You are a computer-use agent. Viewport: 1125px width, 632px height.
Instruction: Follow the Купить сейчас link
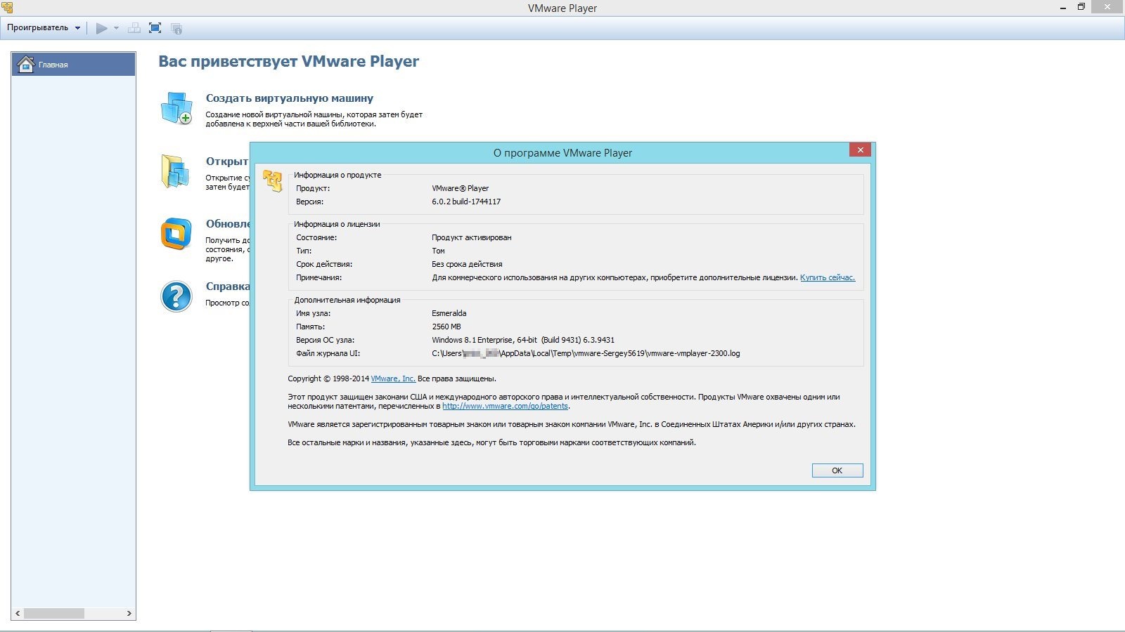point(827,278)
